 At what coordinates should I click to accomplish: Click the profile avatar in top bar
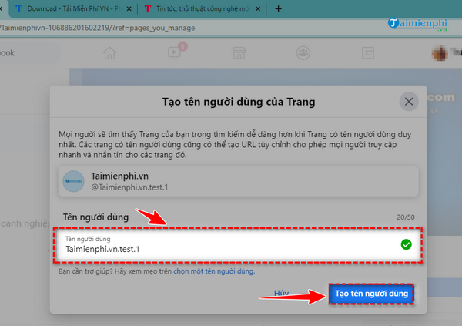point(440,53)
